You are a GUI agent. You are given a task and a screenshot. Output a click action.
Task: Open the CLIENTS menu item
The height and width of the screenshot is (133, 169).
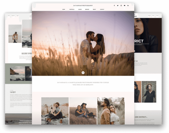pyautogui.click(x=80, y=9)
